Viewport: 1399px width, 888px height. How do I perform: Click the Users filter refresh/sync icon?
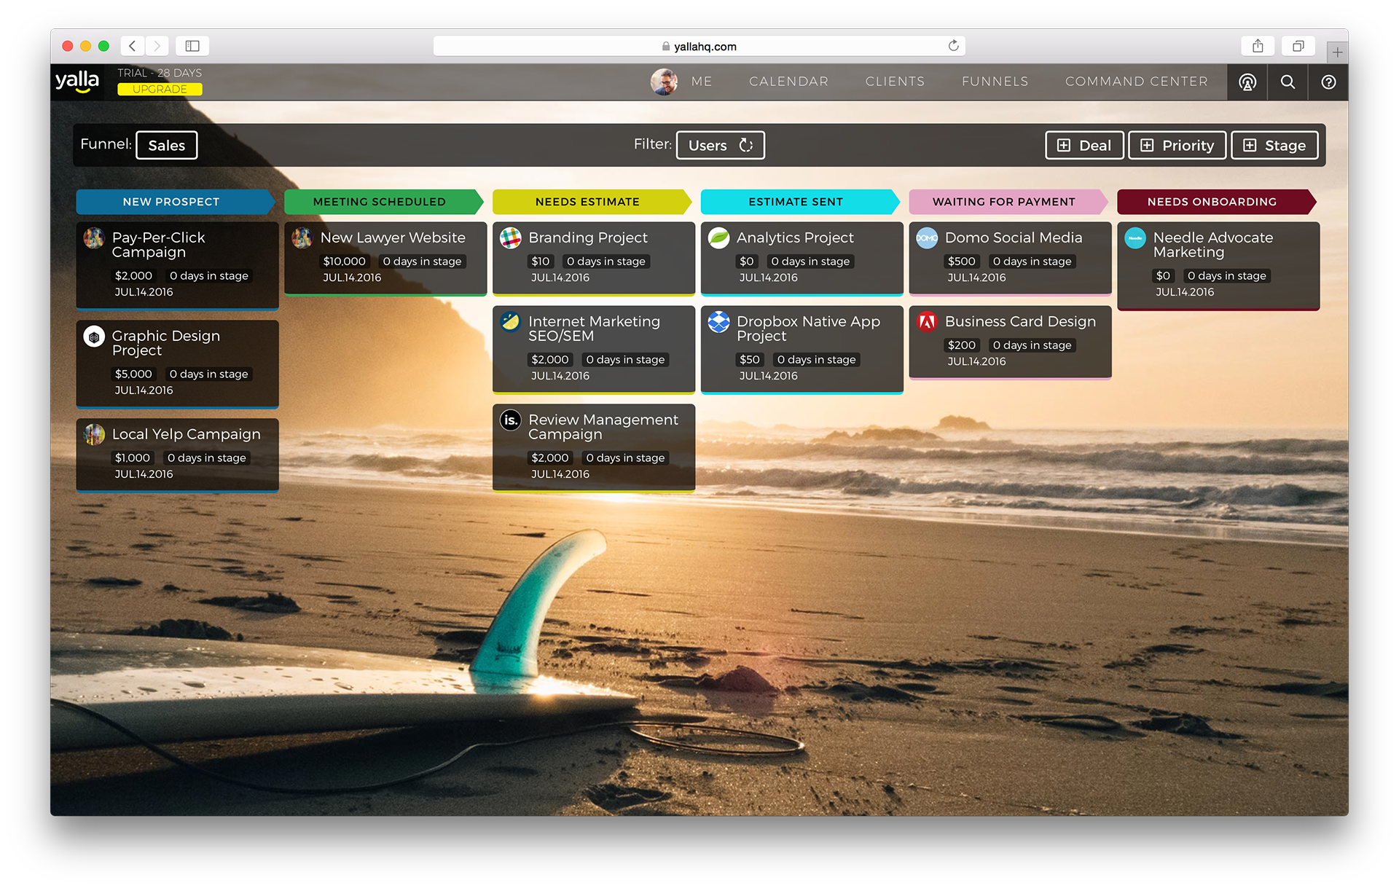click(x=745, y=145)
